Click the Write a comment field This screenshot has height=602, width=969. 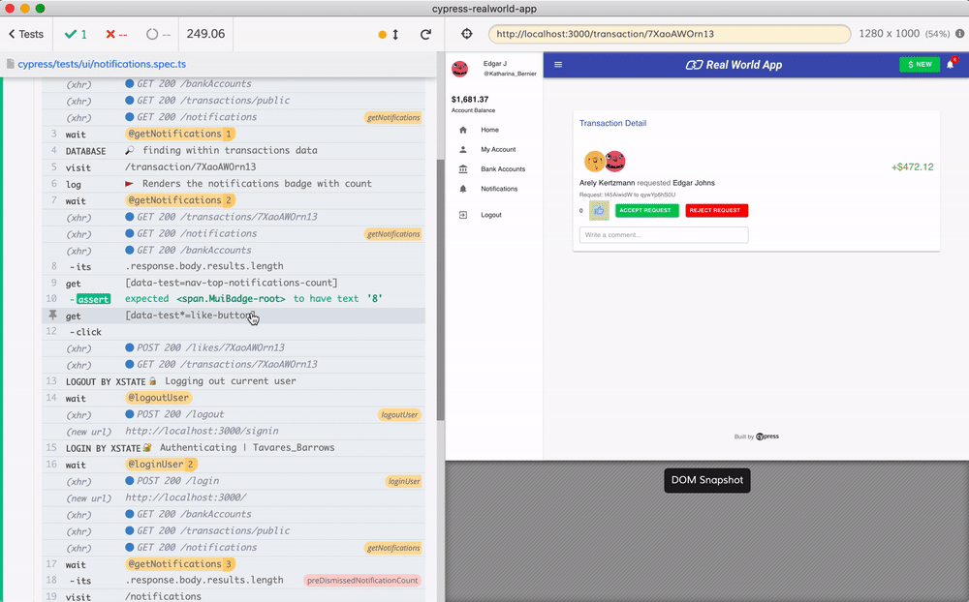[664, 235]
